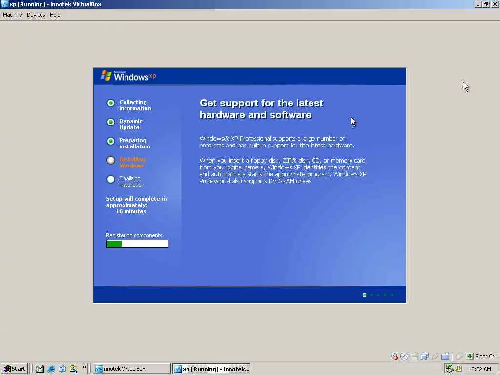500x375 pixels.
Task: Click the Start button
Action: pos(14,369)
